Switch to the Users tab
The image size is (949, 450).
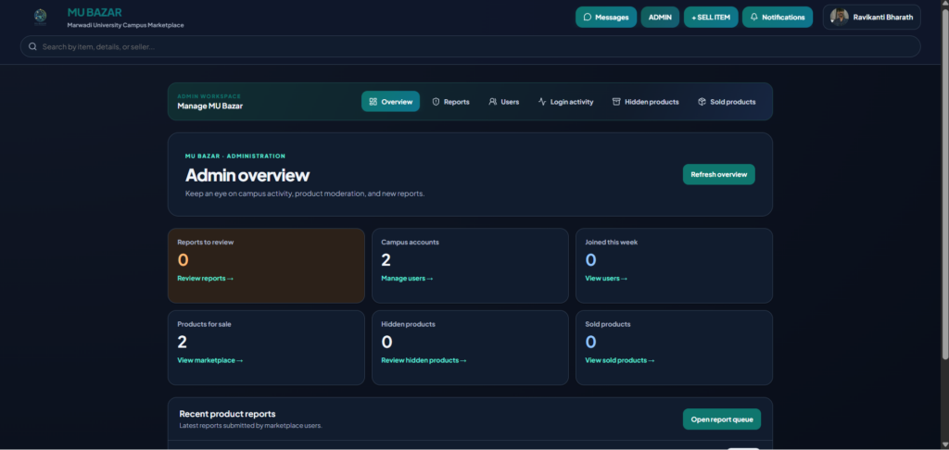point(503,102)
